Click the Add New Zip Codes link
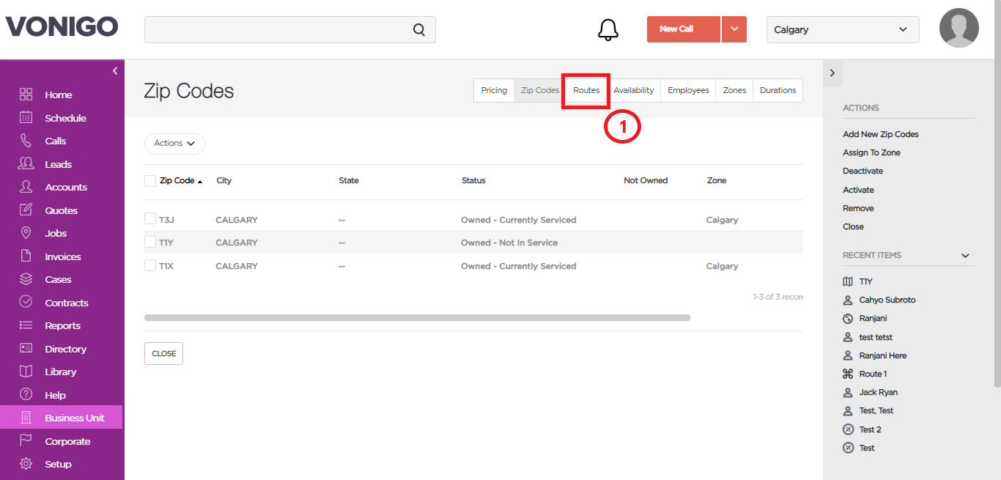 [881, 134]
